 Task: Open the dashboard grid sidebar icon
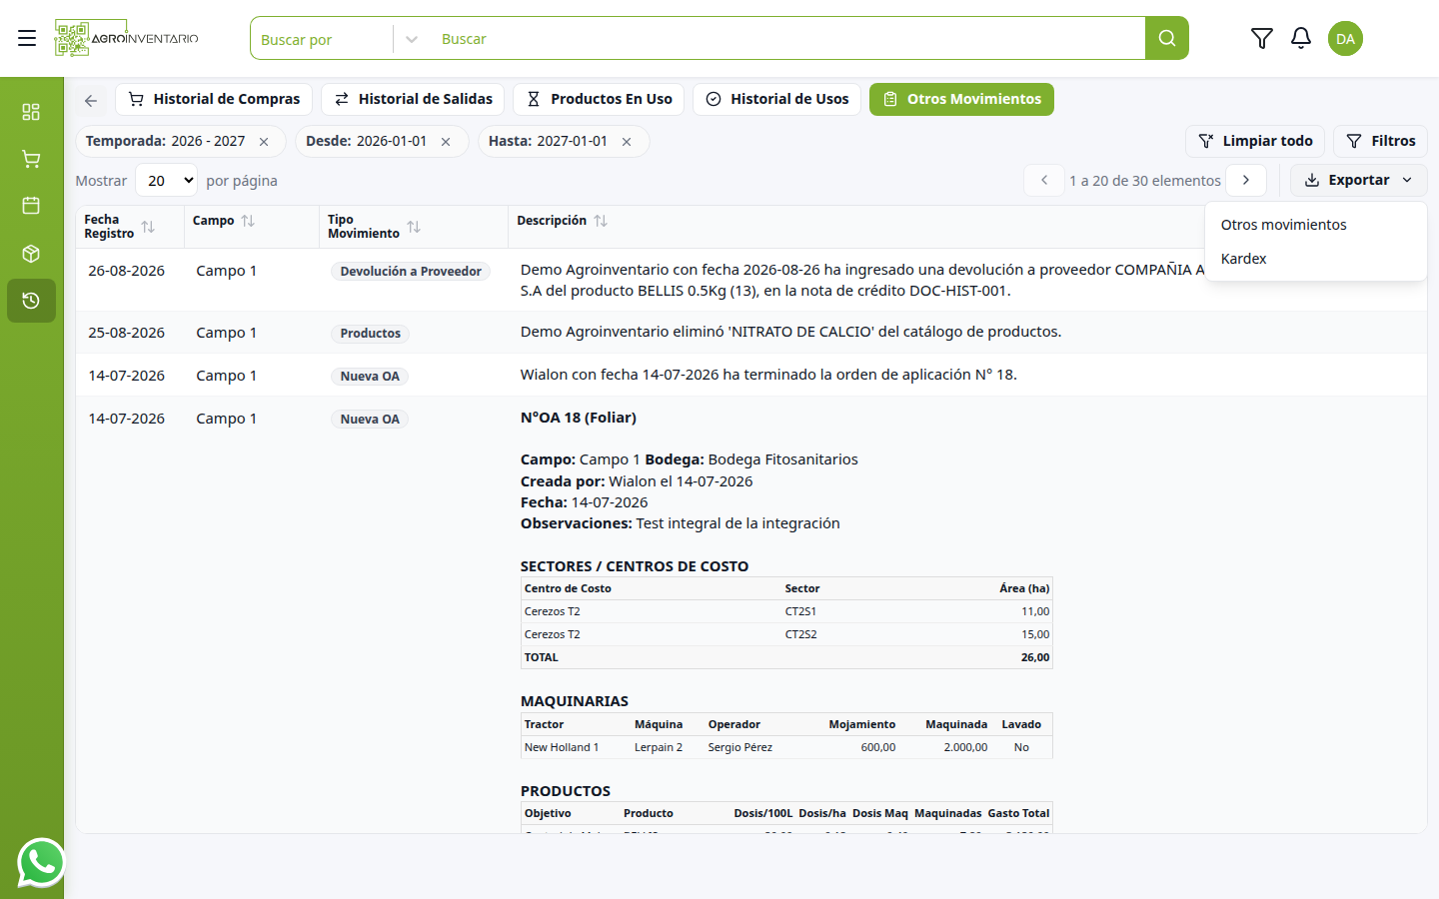pyautogui.click(x=31, y=111)
